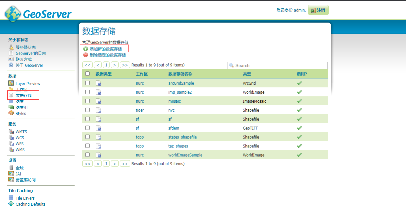Click green plus icon to add data store

(x=86, y=49)
